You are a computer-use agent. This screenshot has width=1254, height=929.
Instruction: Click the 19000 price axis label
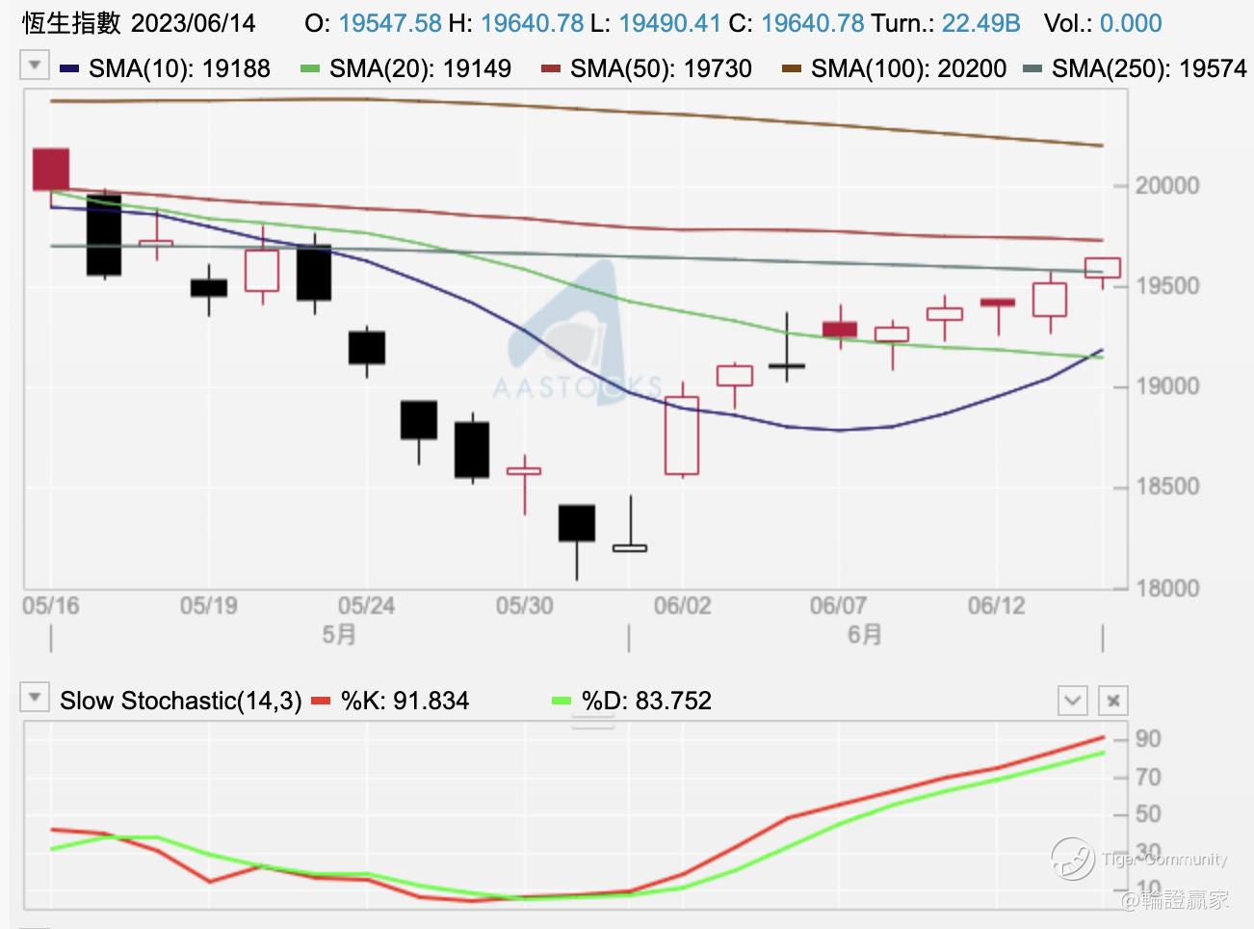coord(1167,386)
